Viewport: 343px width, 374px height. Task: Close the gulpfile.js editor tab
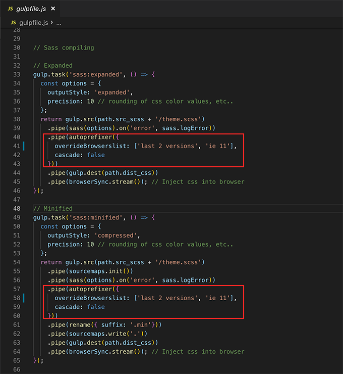(53, 9)
